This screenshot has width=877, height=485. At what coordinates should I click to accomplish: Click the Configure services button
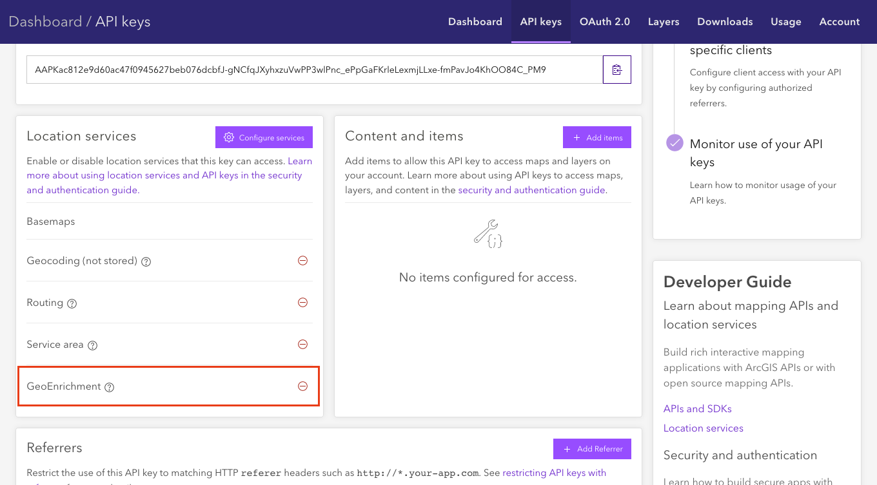[264, 137]
